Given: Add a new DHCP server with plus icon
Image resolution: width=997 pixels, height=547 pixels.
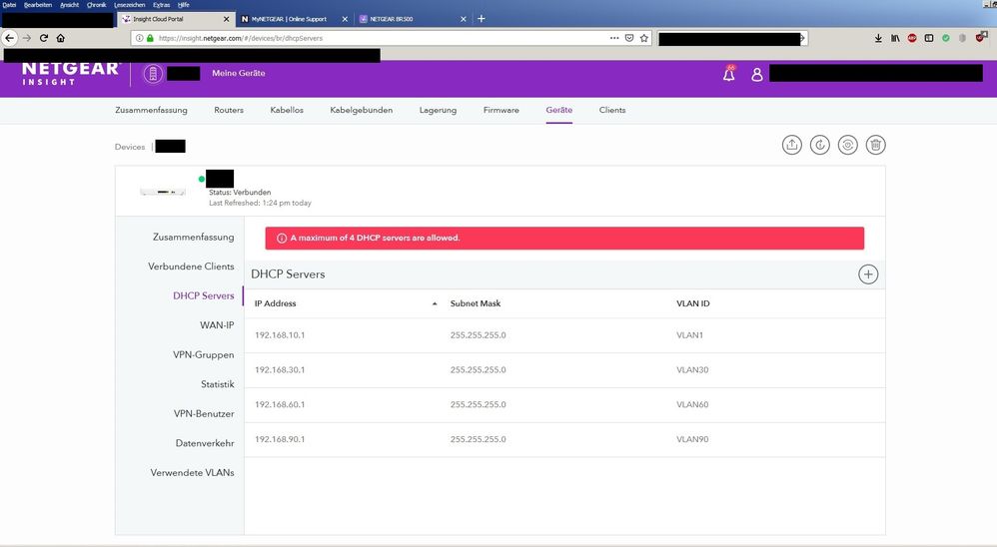Looking at the screenshot, I should point(868,274).
